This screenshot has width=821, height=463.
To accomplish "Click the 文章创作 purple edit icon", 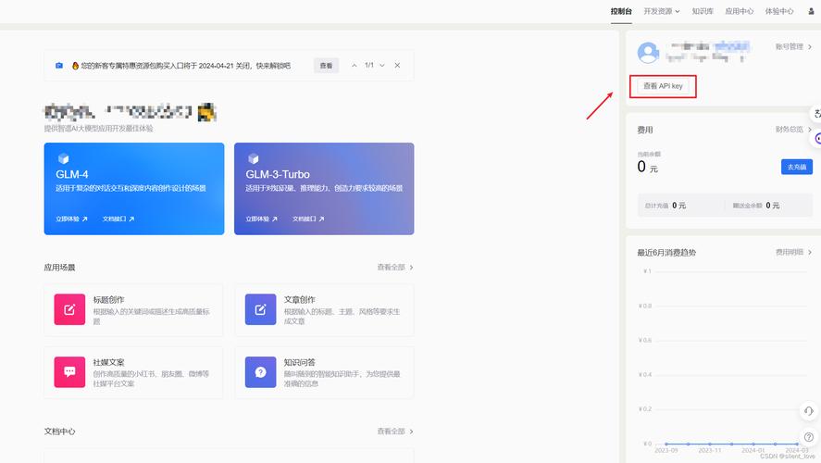I will coord(260,309).
